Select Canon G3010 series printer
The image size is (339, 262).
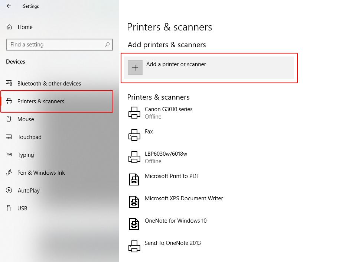pos(169,109)
